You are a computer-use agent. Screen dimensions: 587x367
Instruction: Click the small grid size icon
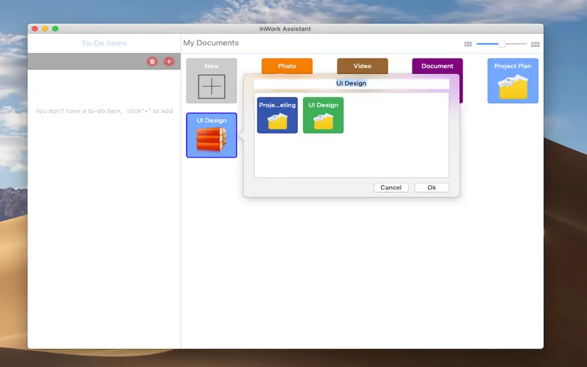(468, 44)
